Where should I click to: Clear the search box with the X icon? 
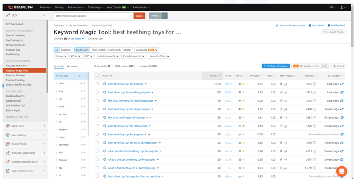click(x=131, y=16)
